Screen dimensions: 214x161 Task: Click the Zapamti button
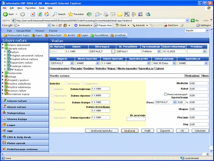coord(165,131)
